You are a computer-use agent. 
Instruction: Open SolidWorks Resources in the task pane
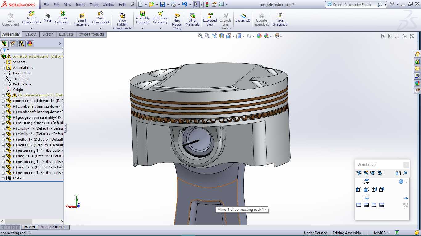pos(418,54)
